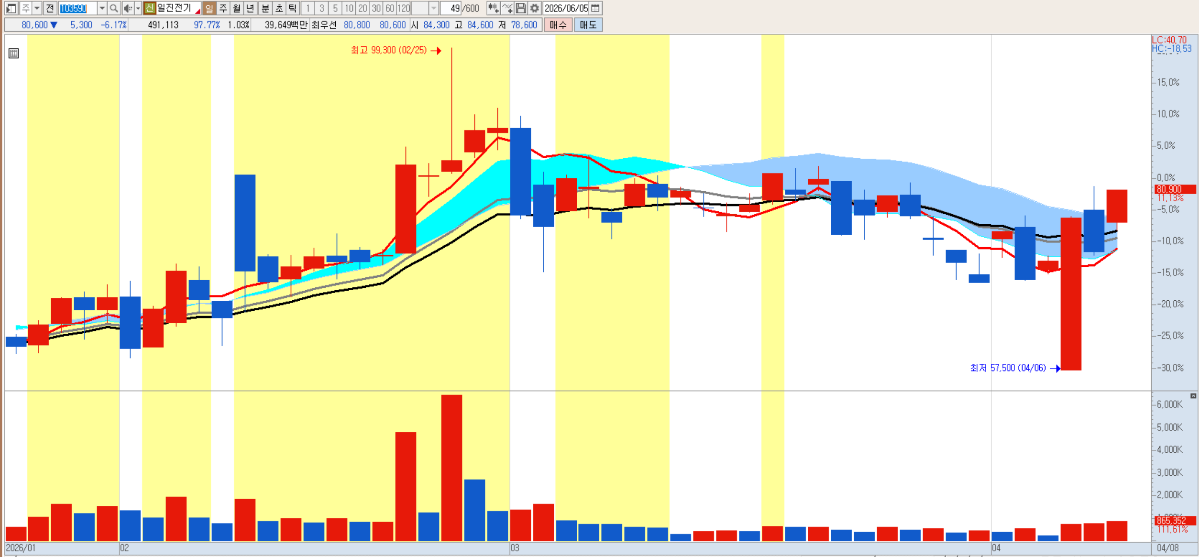Select the 3 interval button
The width and height of the screenshot is (1199, 557).
pos(322,8)
